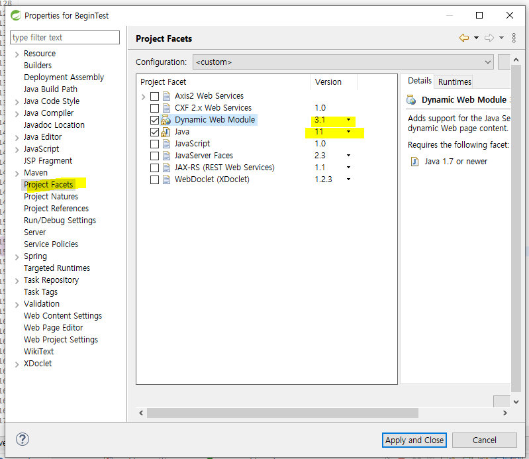Click the JAX-RS facet document icon
This screenshot has width=529, height=459.
[x=166, y=168]
